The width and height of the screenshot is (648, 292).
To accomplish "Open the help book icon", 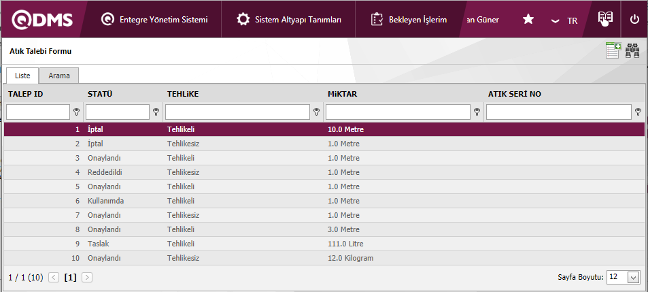I will (x=605, y=18).
